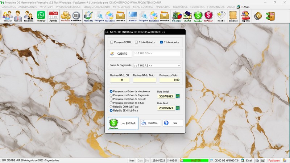The image size is (290, 163).
Task: Click the >>TODOS<< client name field
Action: (157, 53)
